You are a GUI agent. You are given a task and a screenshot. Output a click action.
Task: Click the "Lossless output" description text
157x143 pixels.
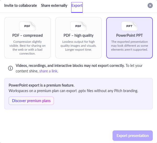pyautogui.click(x=78, y=46)
